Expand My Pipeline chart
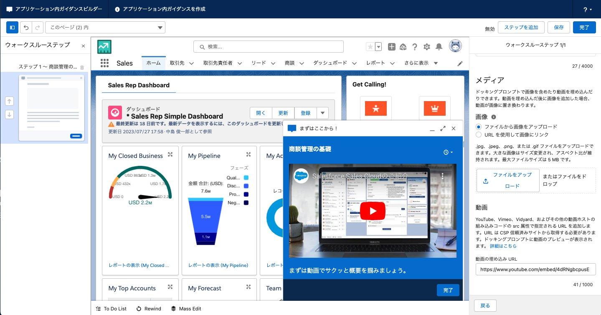The height and width of the screenshot is (315, 601). click(x=249, y=155)
